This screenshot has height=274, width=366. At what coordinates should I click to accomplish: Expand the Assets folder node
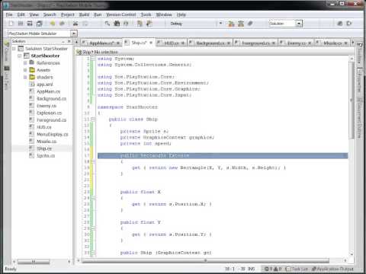click(25, 70)
